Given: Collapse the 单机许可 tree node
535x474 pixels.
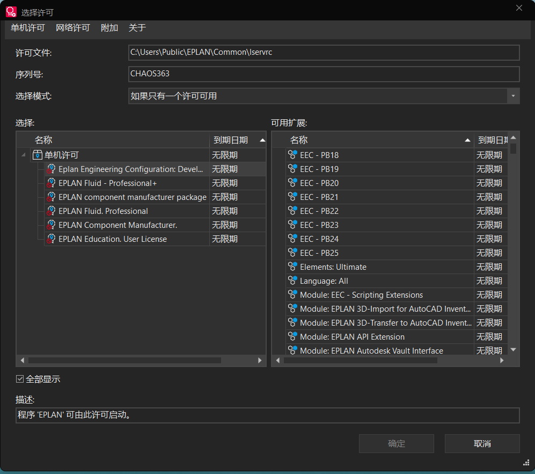Looking at the screenshot, I should 23,155.
